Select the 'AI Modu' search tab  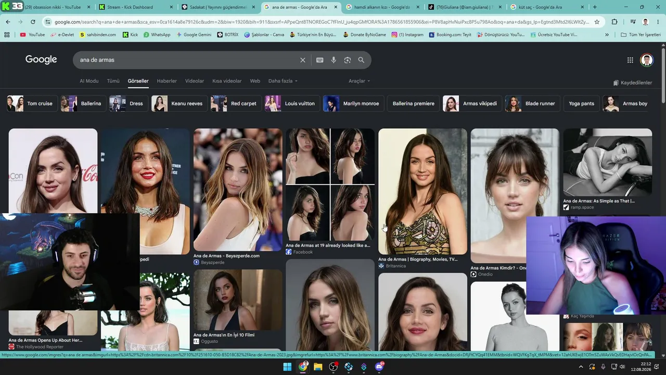pos(89,81)
